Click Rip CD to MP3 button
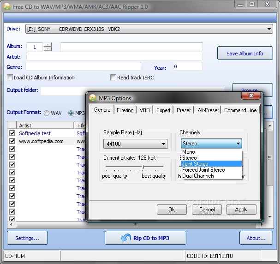This screenshot has height=264, width=280. tap(145, 238)
